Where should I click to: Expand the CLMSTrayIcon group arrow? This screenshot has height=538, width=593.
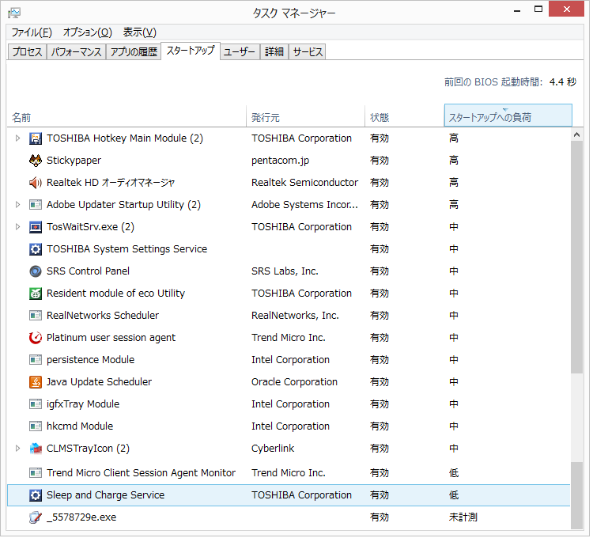pos(18,449)
